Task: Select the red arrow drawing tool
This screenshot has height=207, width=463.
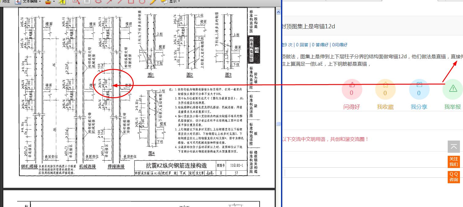Action: pyautogui.click(x=109, y=2)
